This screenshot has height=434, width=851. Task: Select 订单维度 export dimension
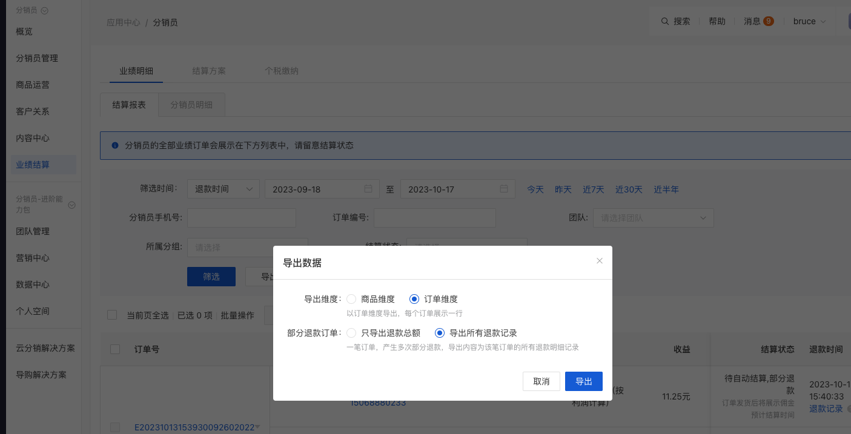tap(414, 298)
